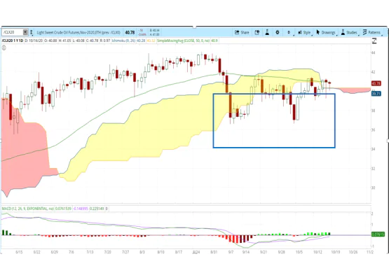The image size is (389, 280).
Task: Click the info circle icon below symbol label
Action: [x=4, y=48]
